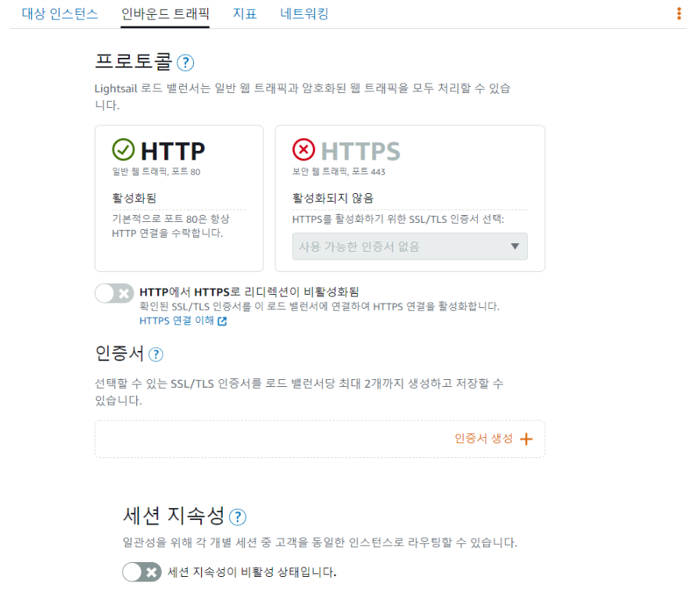Toggle the 세션 지속성 switch
696x591 pixels.
(x=142, y=572)
